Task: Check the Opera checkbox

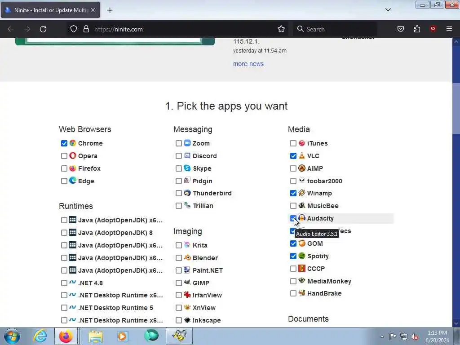Action: pos(64,156)
